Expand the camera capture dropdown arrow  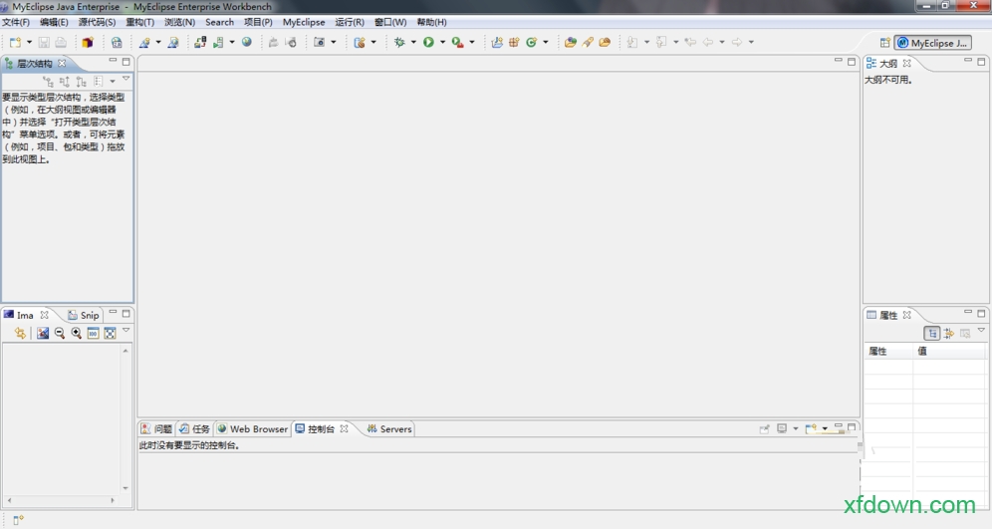click(334, 43)
